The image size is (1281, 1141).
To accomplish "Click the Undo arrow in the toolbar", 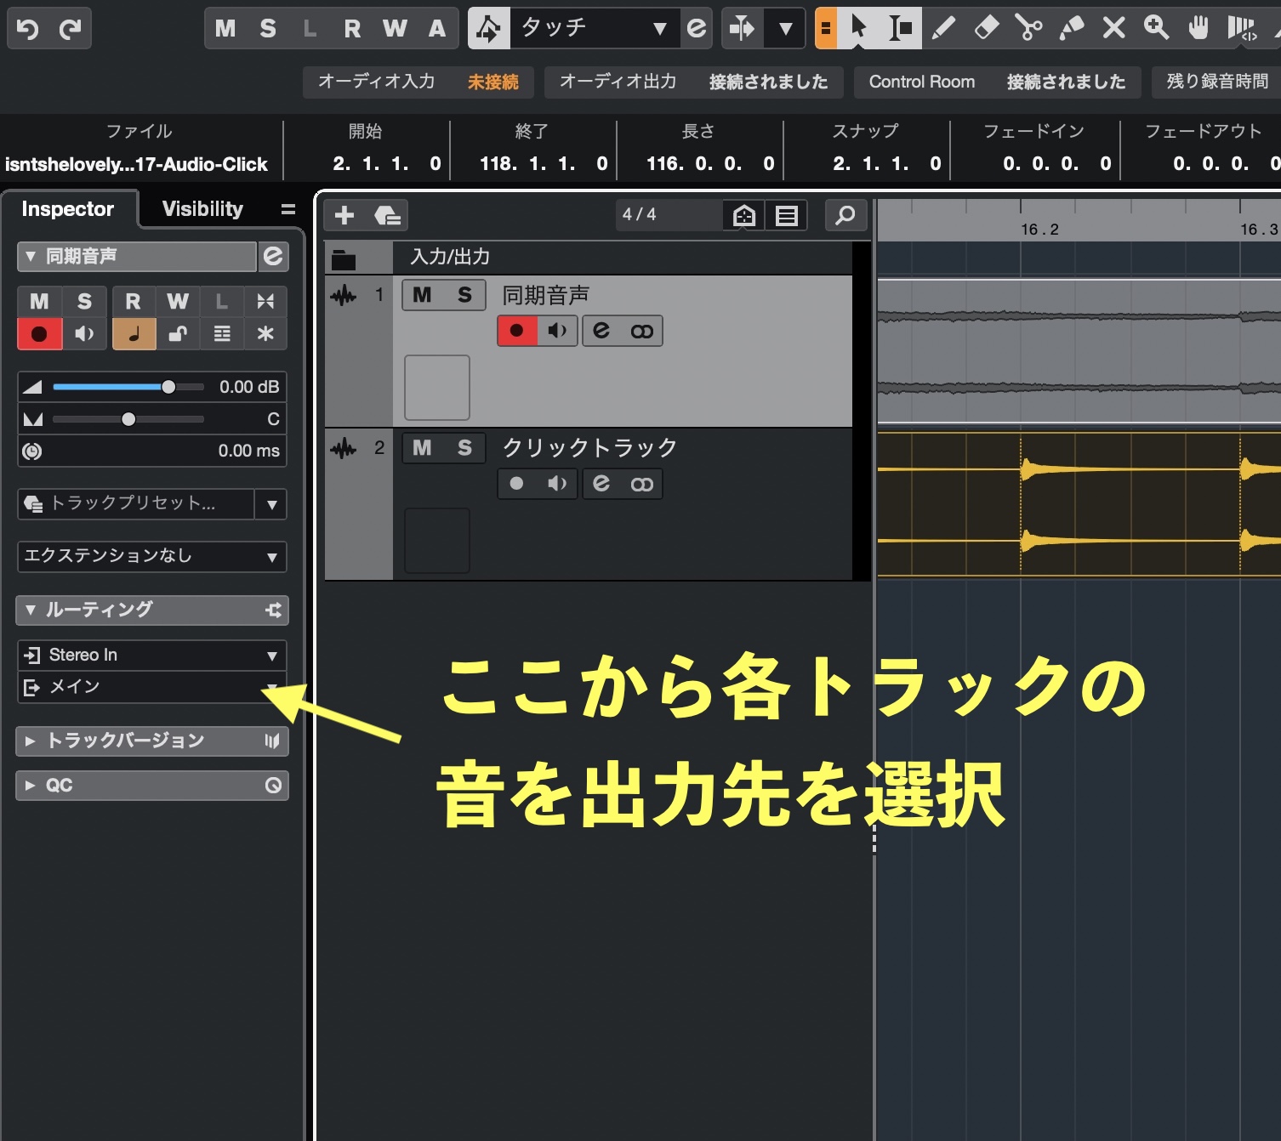I will click(27, 29).
